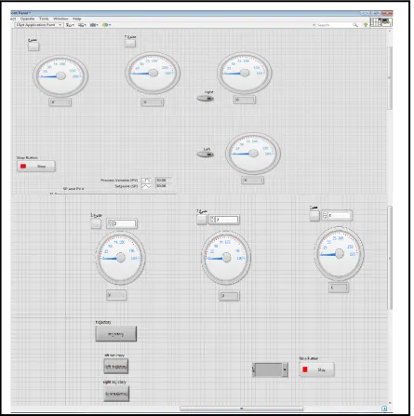Click the numeric control field above the bottom-left gauge
Screen dimensions: 414x416
125,223
